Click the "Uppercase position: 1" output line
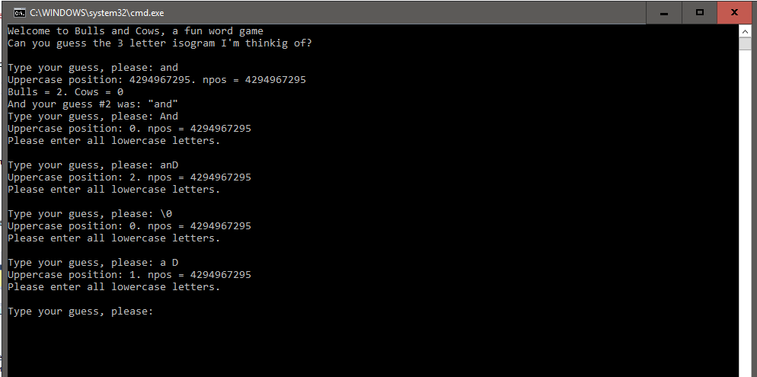Viewport: 757px width, 377px height. [x=129, y=275]
